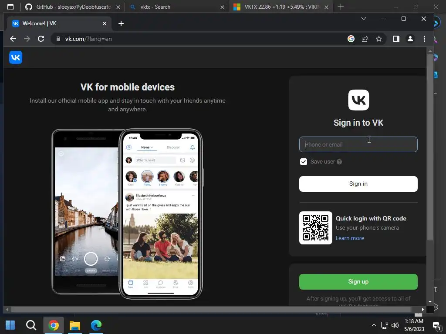The image size is (446, 334).
Task: Close the VKTX 22.86 tab in Edge
Action: coord(327,7)
